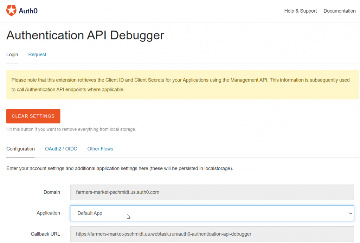Click the Authentication API Debugger heading
This screenshot has width=360, height=243.
coord(85,35)
